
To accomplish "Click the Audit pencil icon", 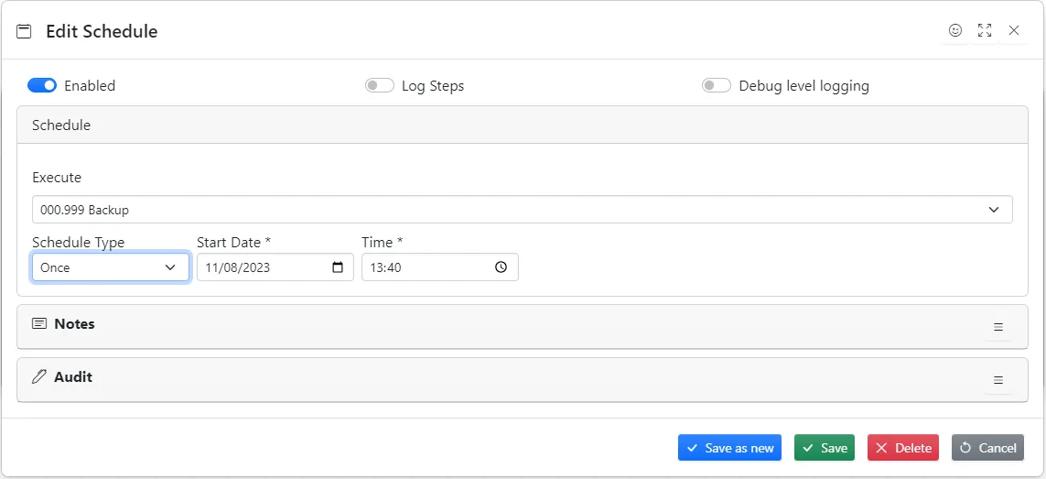I will coord(39,376).
